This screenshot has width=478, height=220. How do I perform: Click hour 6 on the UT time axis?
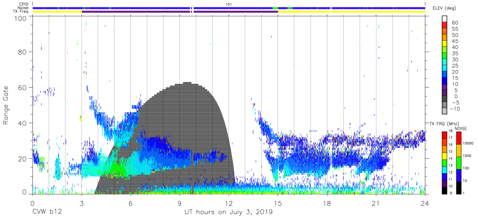[x=130, y=203]
